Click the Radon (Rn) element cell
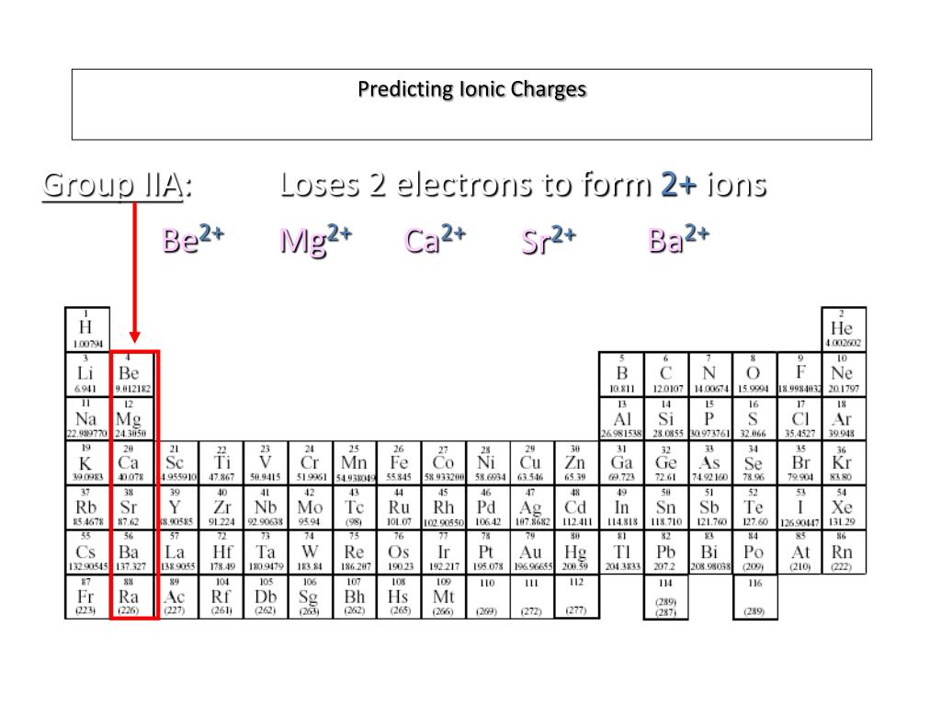Image resolution: width=941 pixels, height=706 pixels. tap(844, 552)
